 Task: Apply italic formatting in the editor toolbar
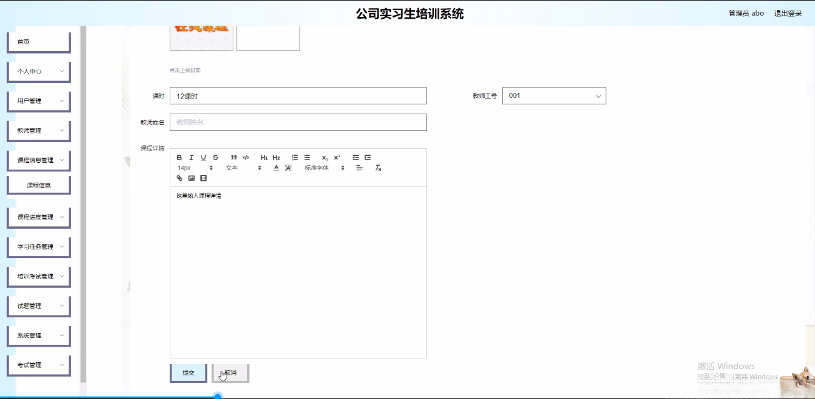point(191,157)
